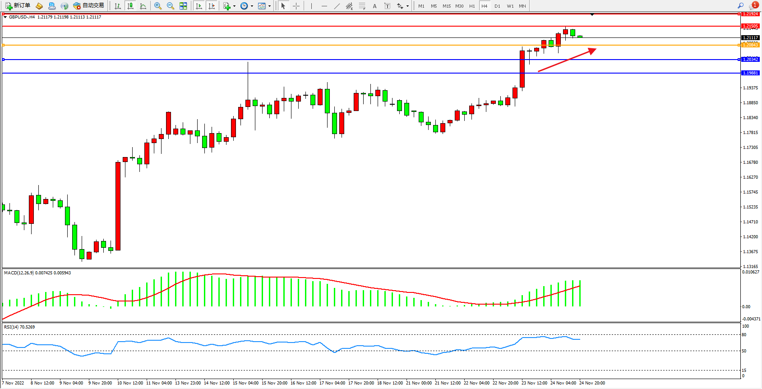
Task: Zoom in on the chart
Action: pos(158,6)
